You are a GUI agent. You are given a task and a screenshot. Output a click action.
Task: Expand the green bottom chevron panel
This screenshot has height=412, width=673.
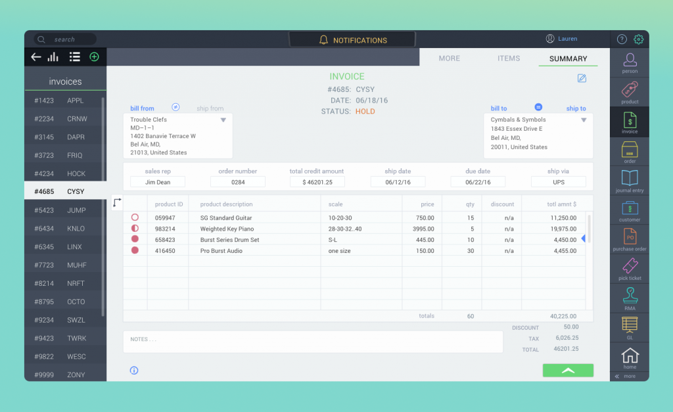tap(568, 371)
